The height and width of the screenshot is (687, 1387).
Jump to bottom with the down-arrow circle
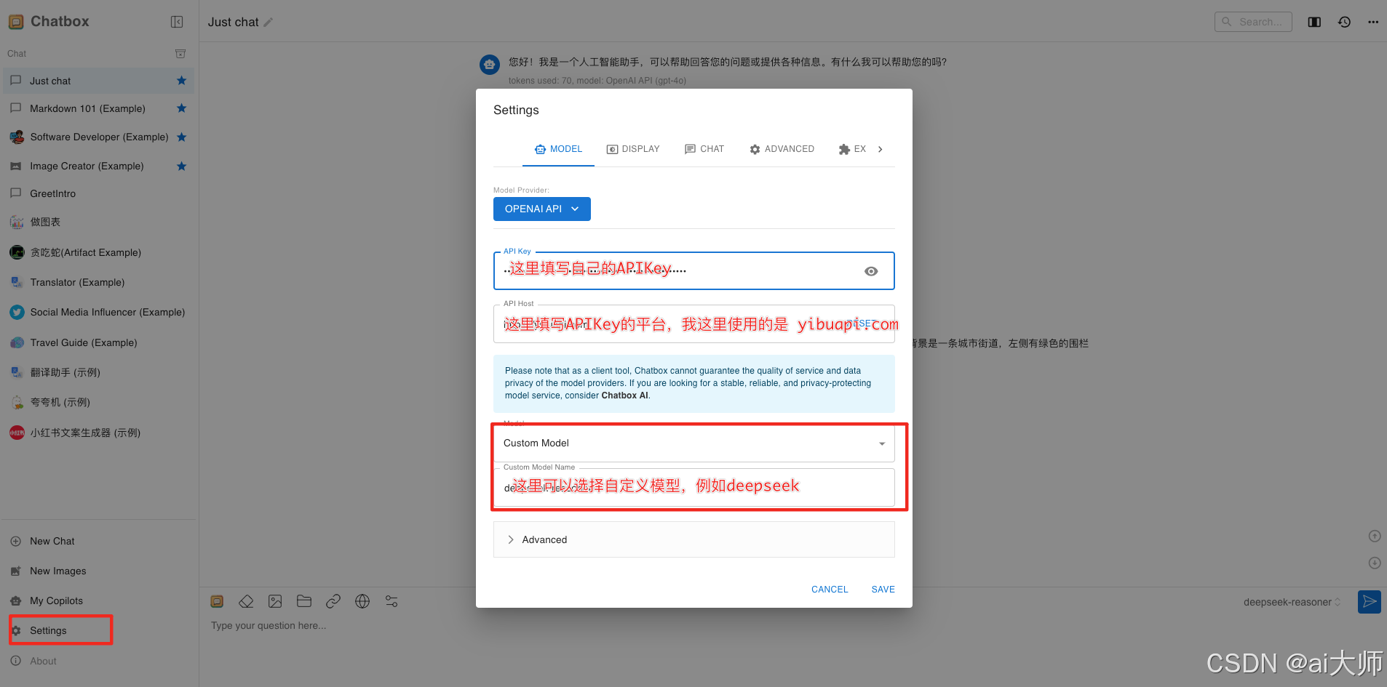pos(1375,563)
